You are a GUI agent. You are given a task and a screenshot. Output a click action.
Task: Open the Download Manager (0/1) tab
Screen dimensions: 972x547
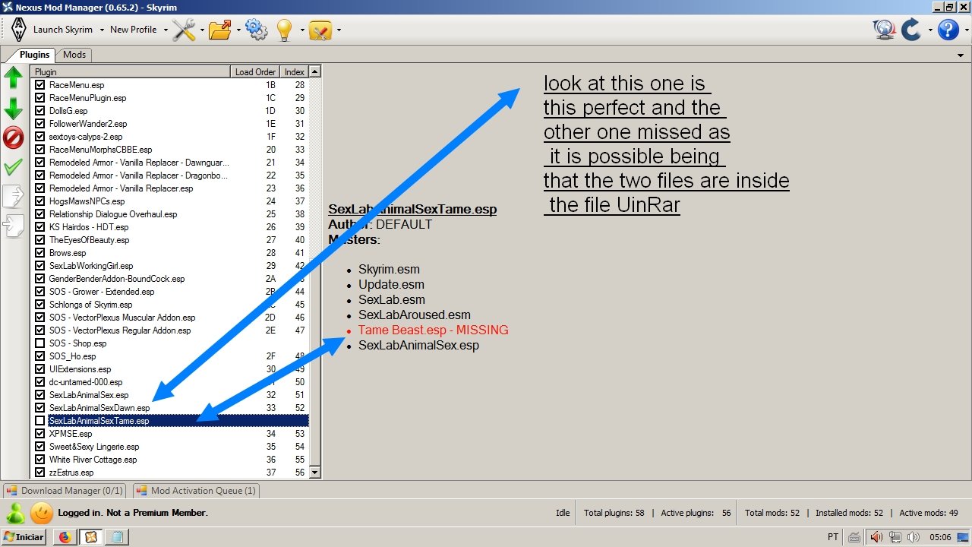[65, 491]
